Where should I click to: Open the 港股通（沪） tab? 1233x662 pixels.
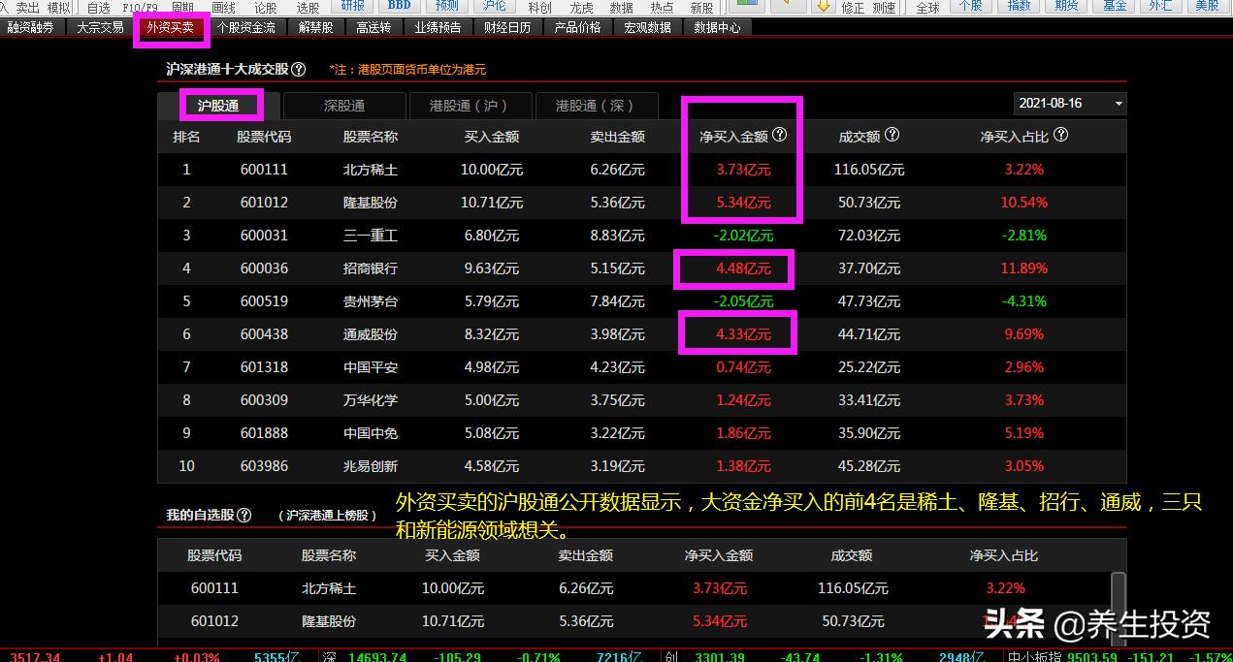click(x=470, y=105)
